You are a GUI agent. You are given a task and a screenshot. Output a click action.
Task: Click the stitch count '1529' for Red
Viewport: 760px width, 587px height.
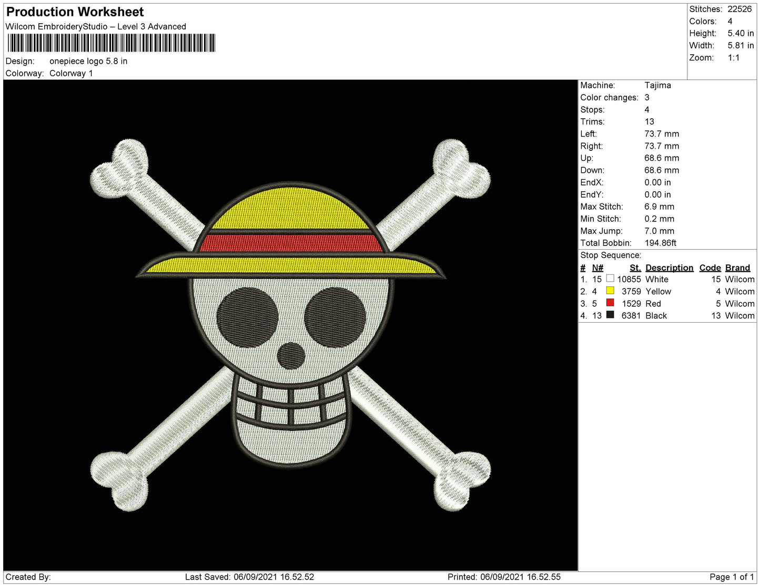[x=631, y=303]
